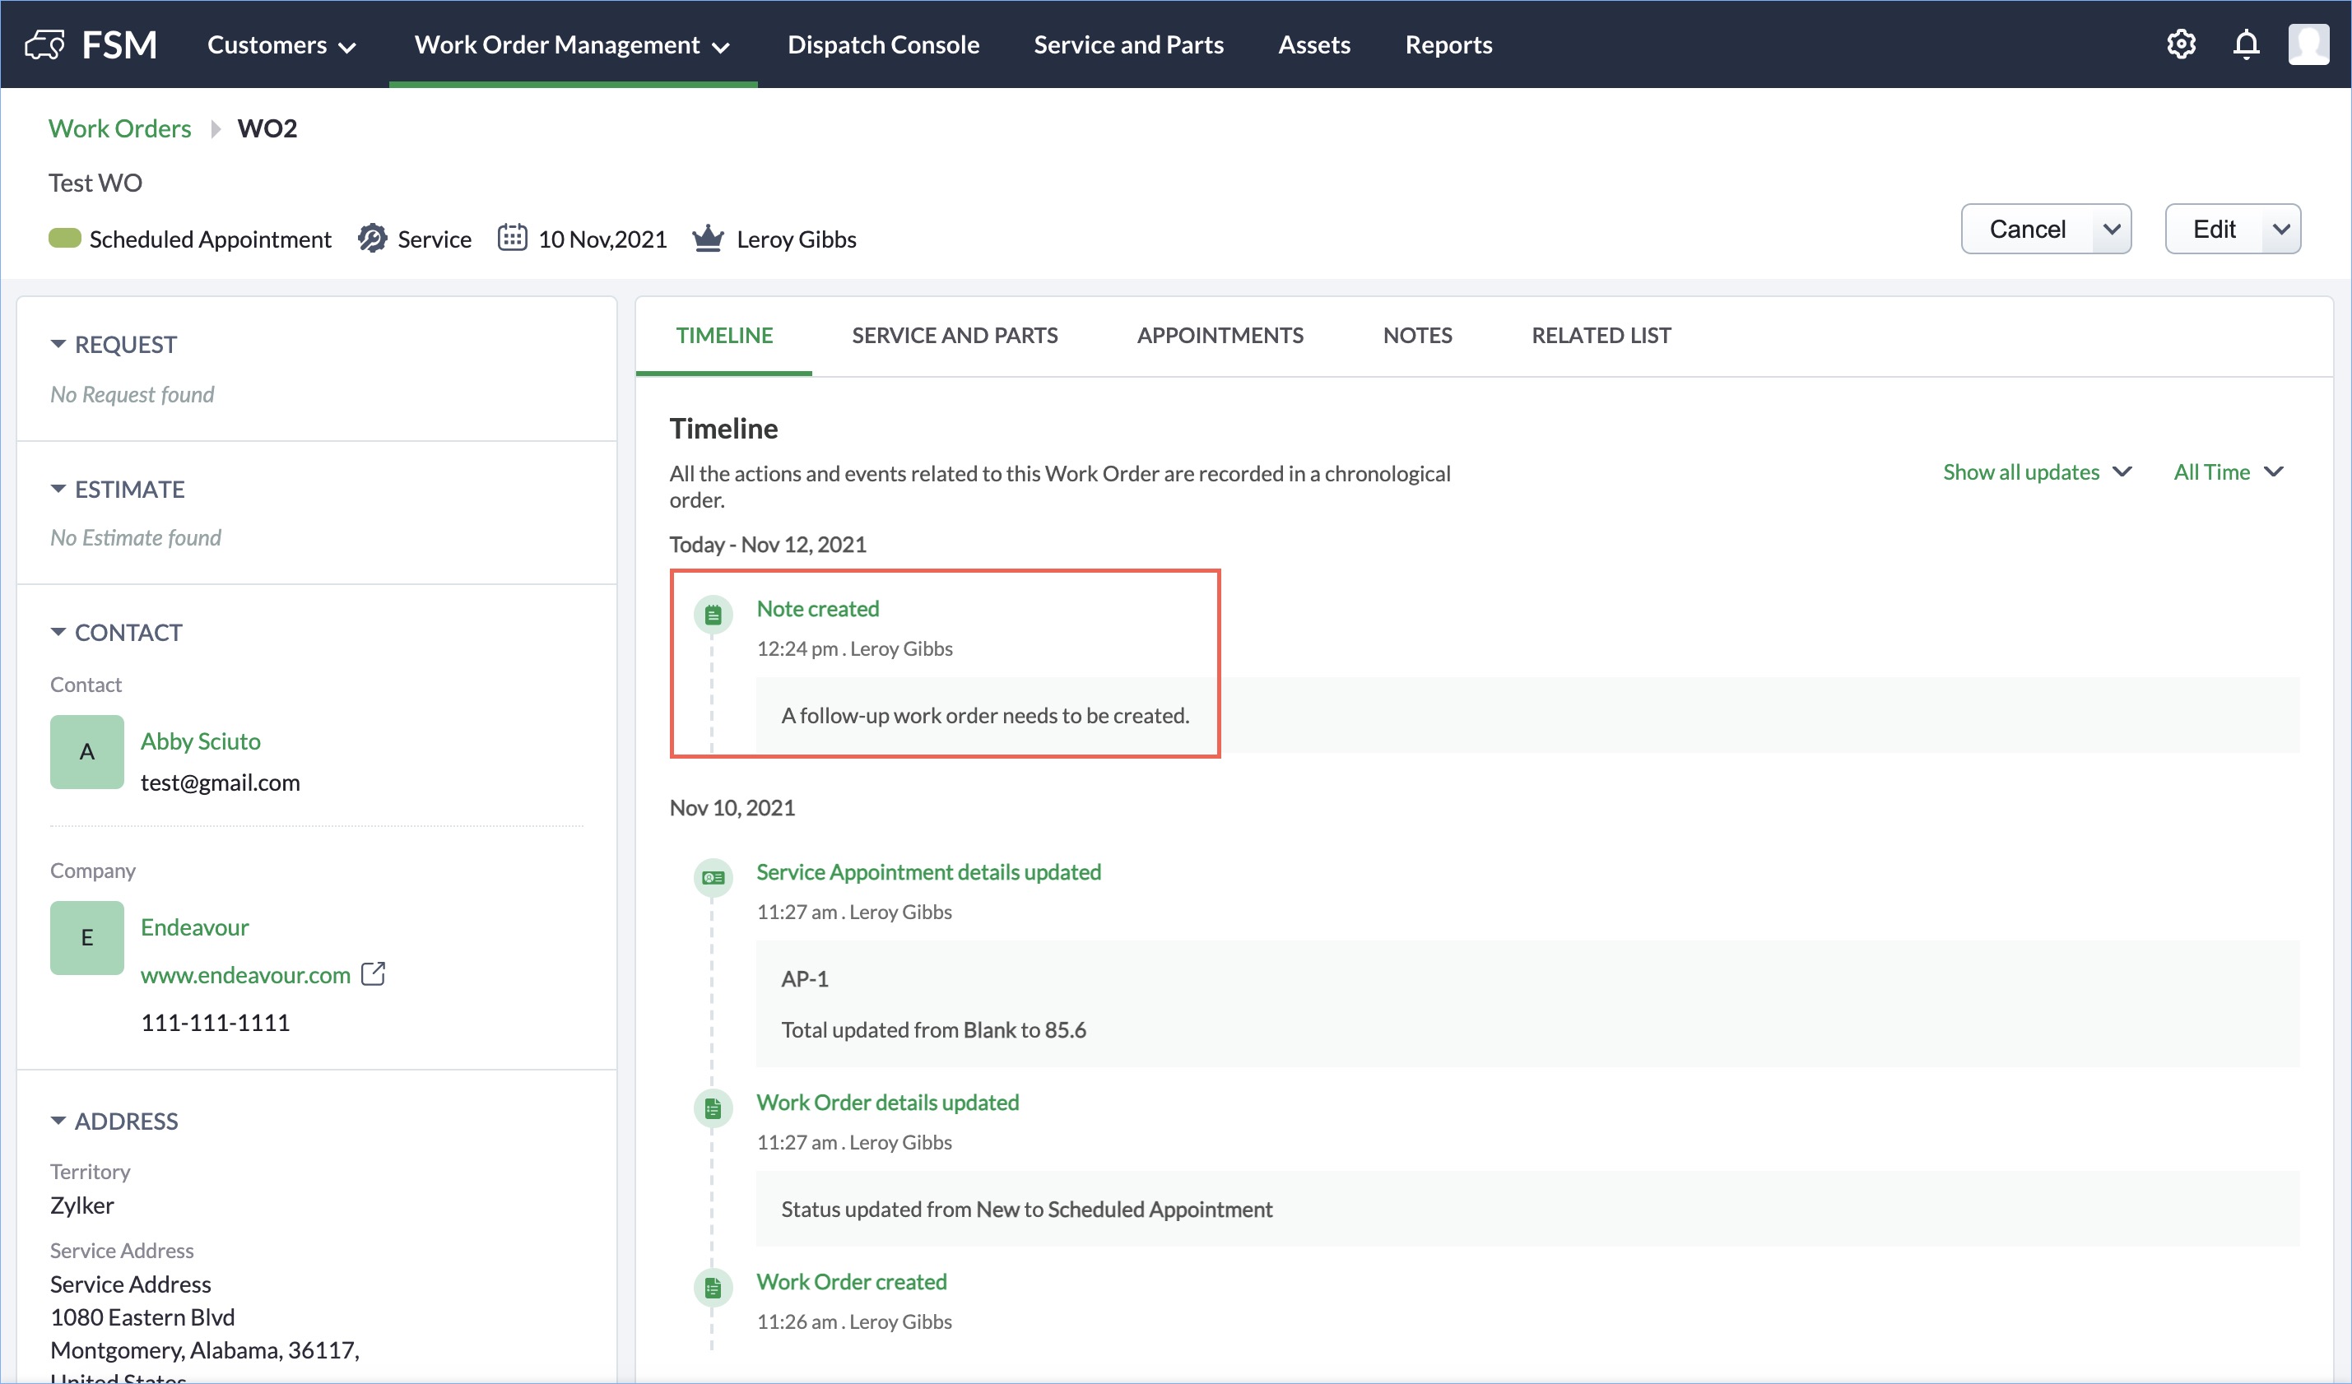The image size is (2352, 1384).
Task: Click the green Scheduled Appointment status swatch
Action: (x=64, y=239)
